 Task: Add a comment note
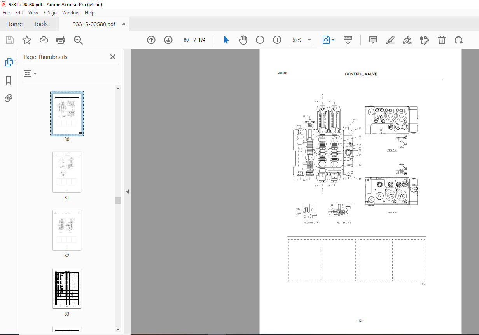373,40
